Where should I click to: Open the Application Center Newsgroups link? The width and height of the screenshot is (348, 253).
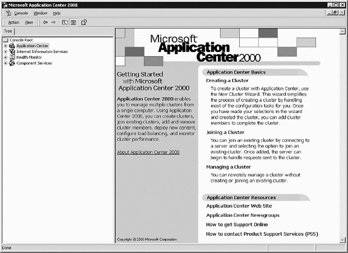pyautogui.click(x=243, y=215)
